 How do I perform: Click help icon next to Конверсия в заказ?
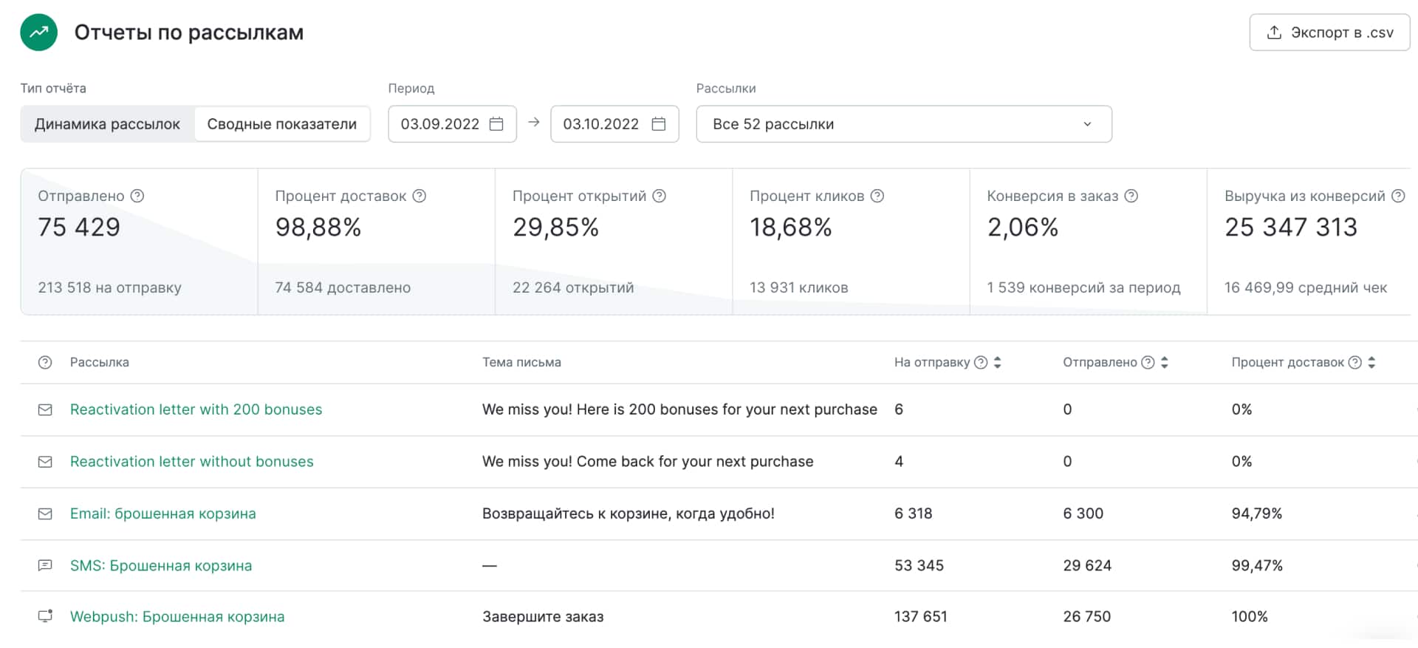coord(1131,196)
